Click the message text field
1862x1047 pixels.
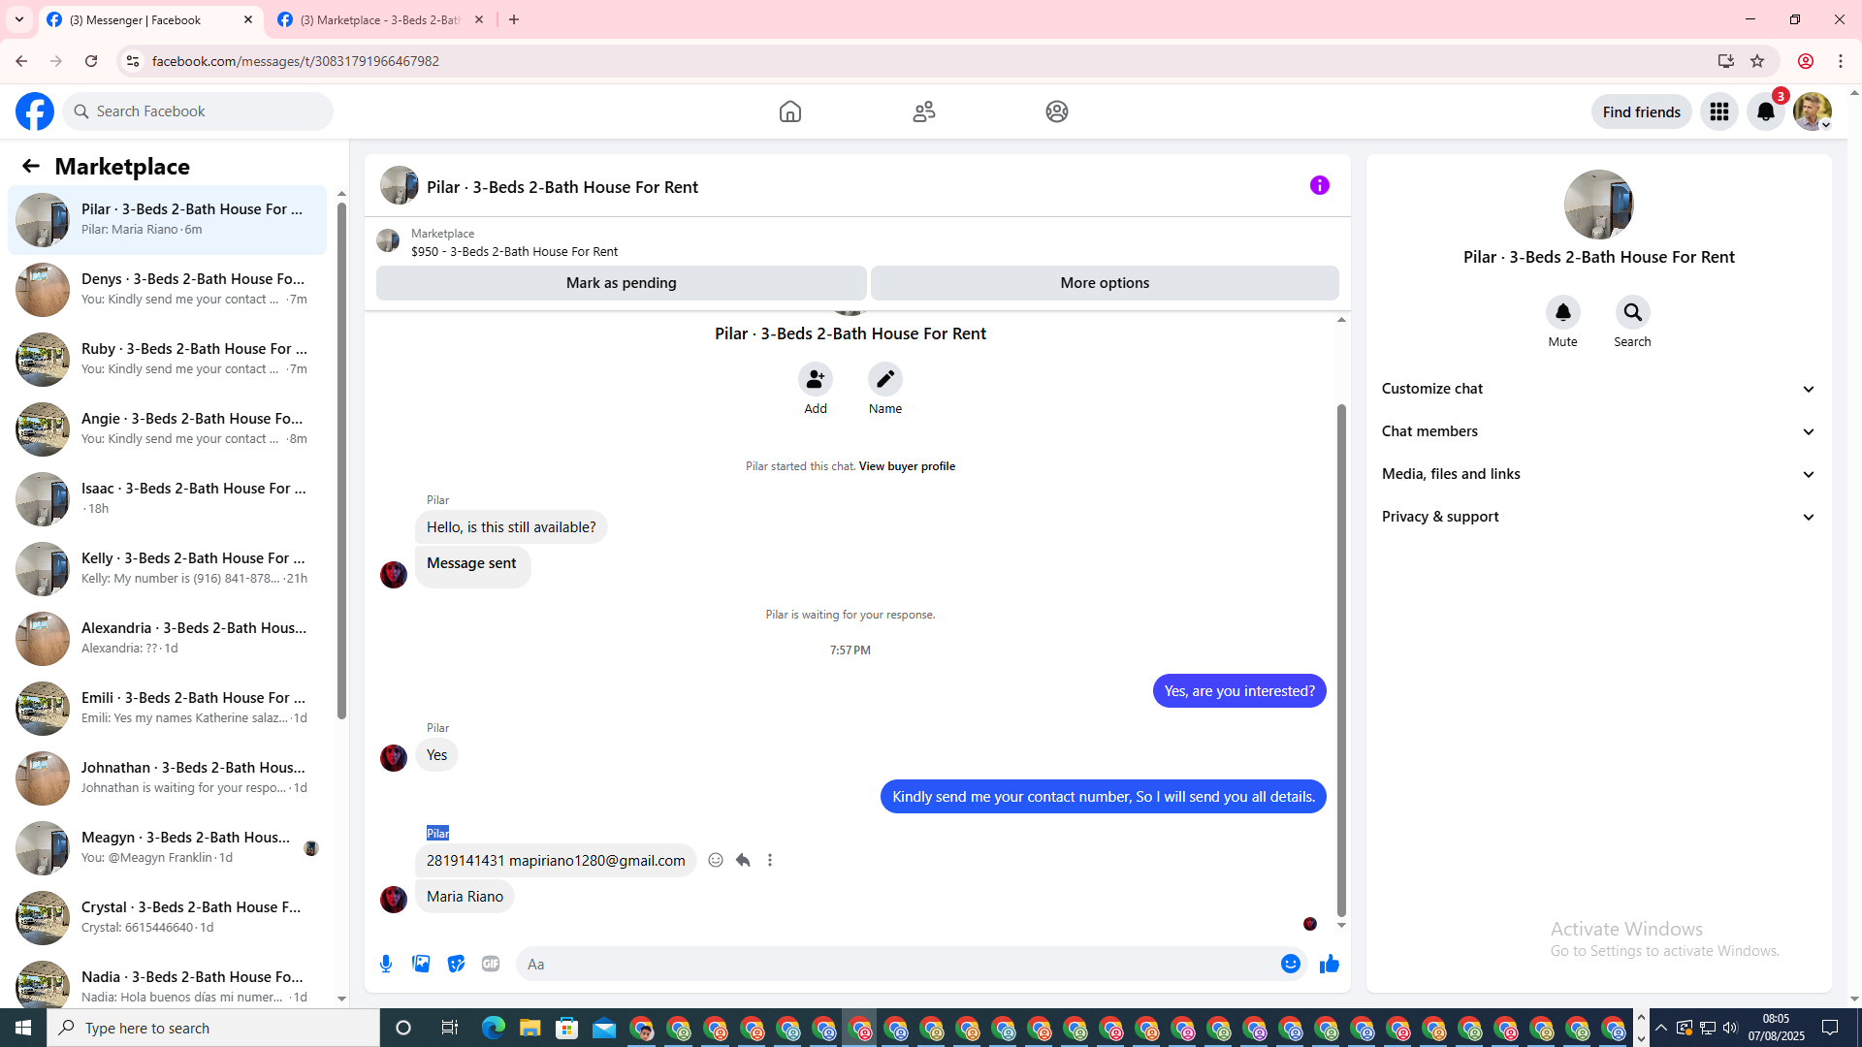click(x=900, y=964)
